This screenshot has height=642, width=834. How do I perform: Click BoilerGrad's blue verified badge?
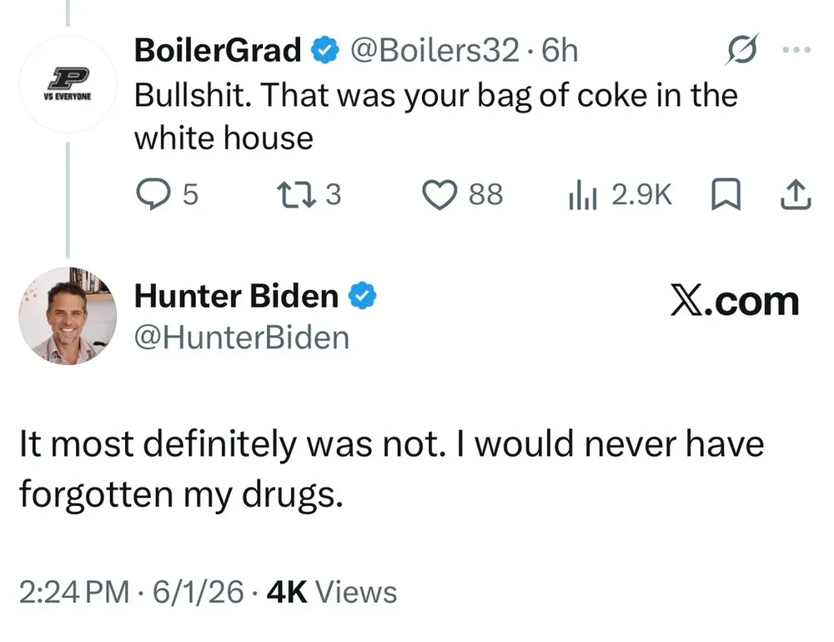(325, 51)
